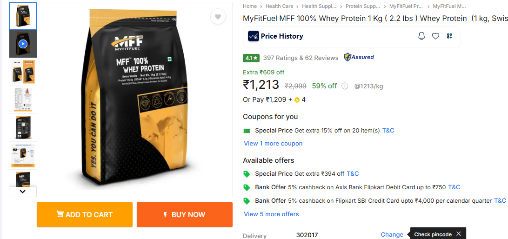
Task: Click the ADD TO CART button
Action: click(x=85, y=214)
